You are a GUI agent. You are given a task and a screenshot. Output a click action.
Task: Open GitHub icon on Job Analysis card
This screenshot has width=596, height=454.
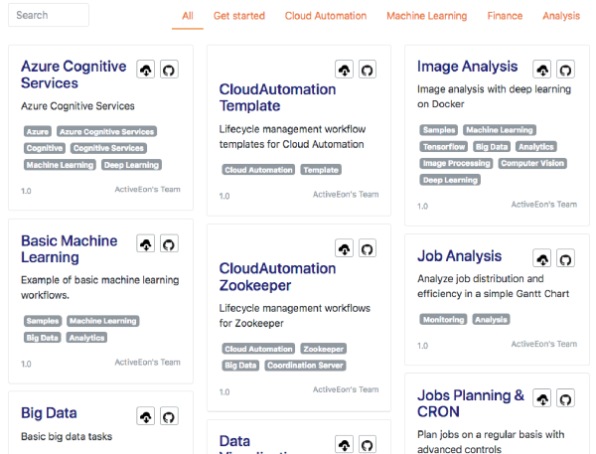point(565,258)
